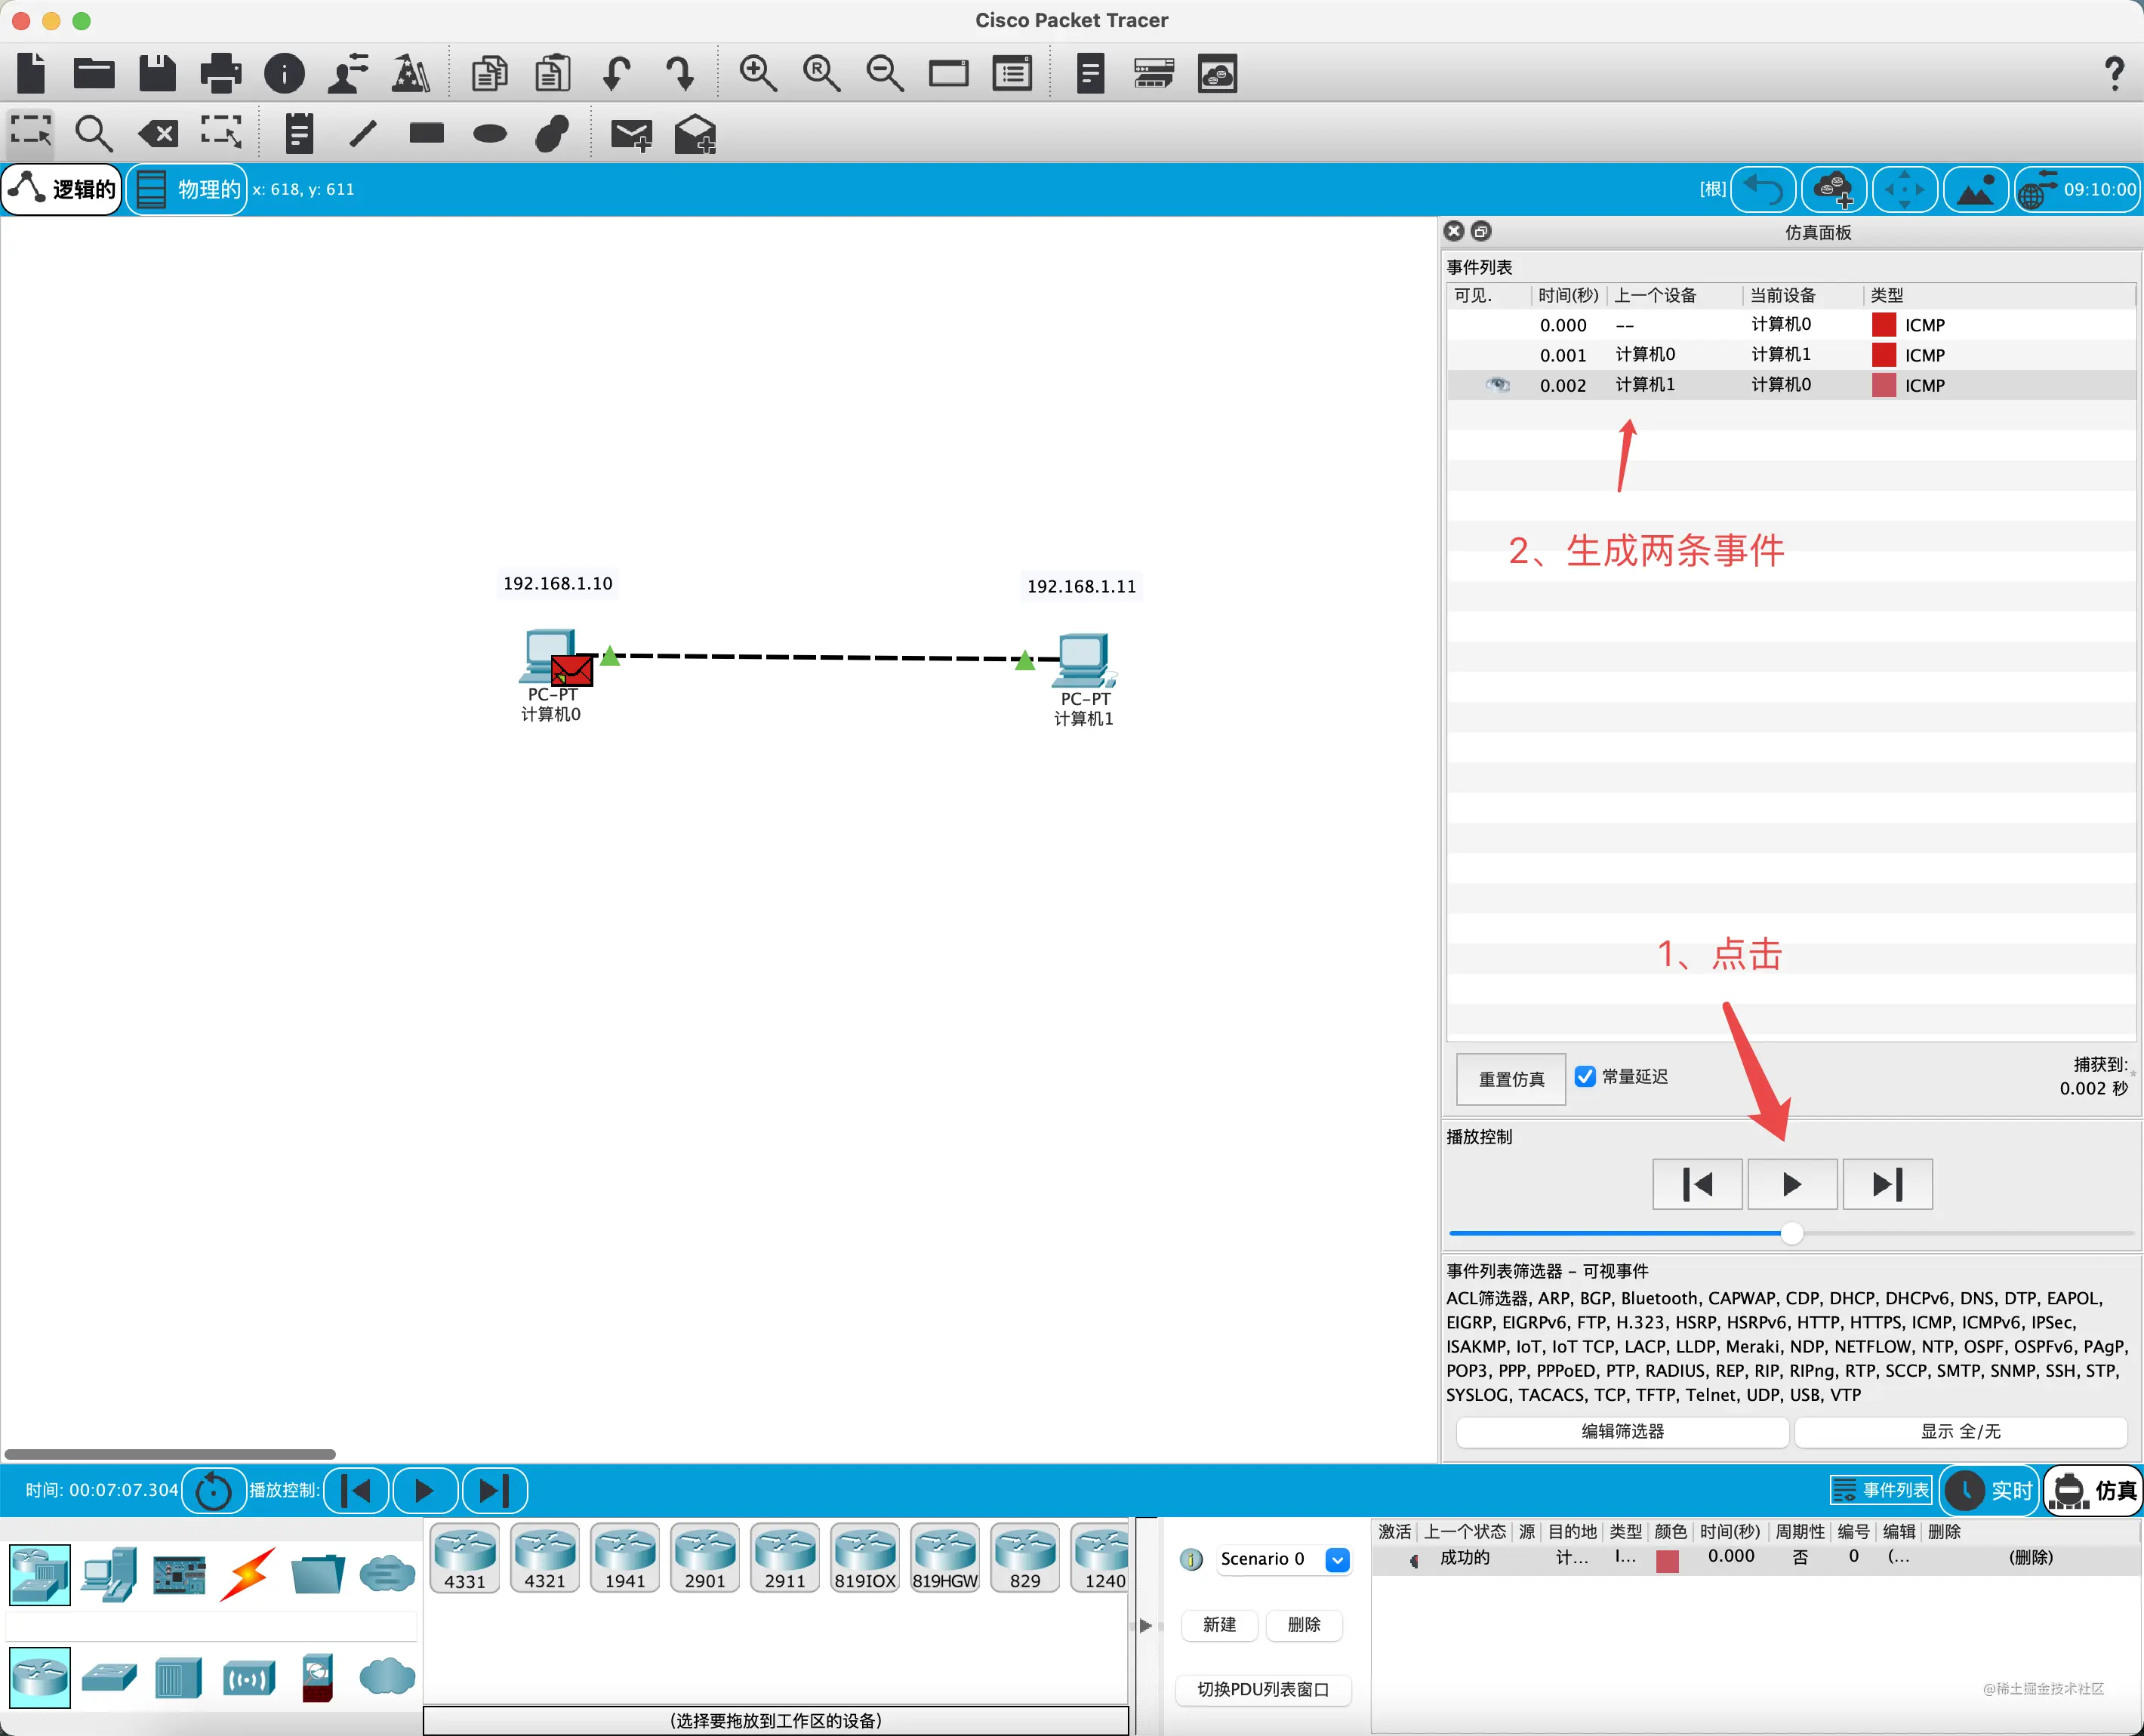The image size is (2144, 1736).
Task: Click 编辑筛选器 button
Action: coord(1622,1431)
